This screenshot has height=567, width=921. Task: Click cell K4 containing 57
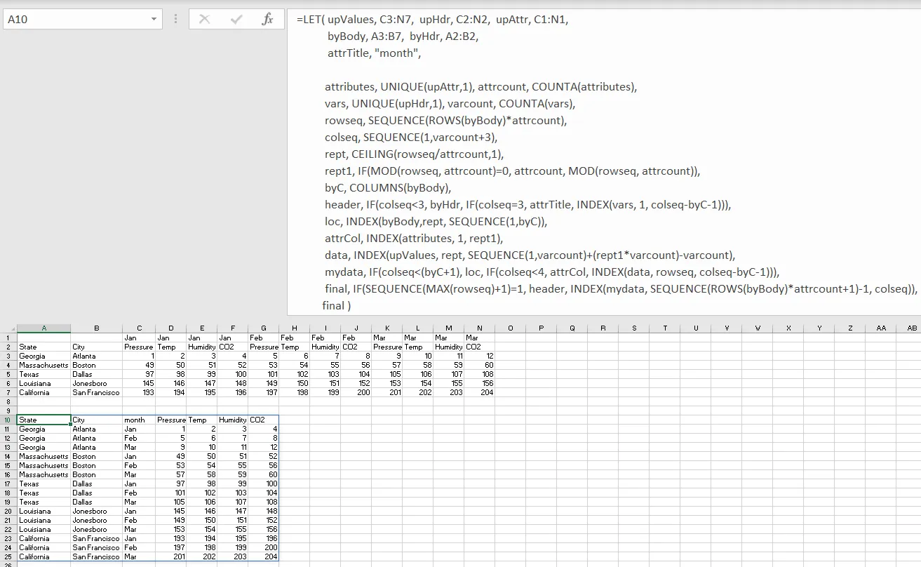point(386,365)
